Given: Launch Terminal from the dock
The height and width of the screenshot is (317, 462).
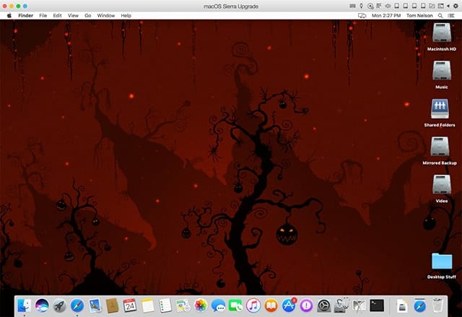Looking at the screenshot, I should coord(376,305).
